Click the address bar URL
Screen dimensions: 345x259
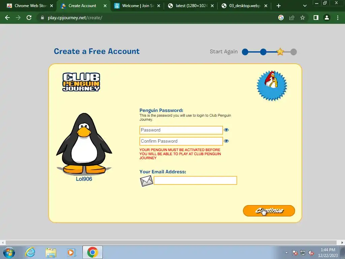click(x=75, y=18)
